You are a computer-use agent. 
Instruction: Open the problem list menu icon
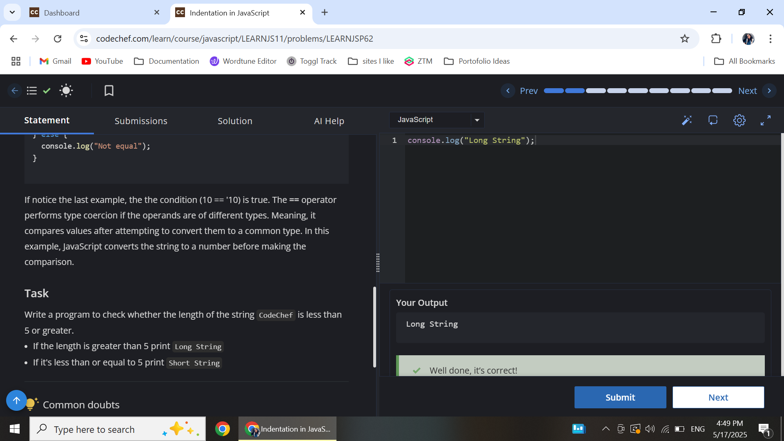32,91
